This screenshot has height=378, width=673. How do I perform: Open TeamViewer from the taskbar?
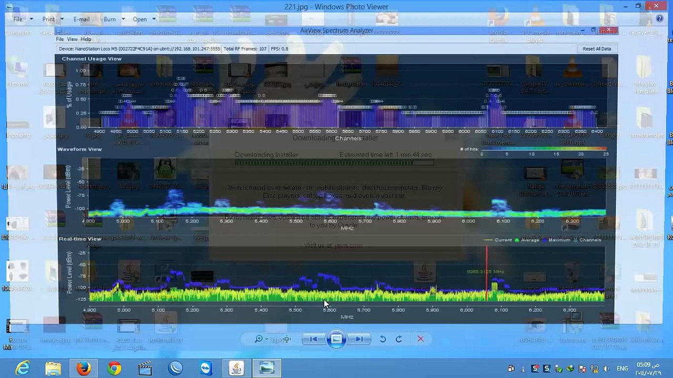(206, 369)
